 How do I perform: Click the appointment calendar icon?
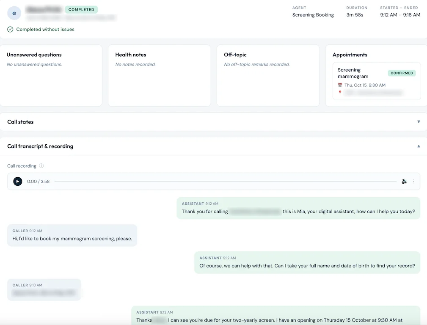(340, 85)
